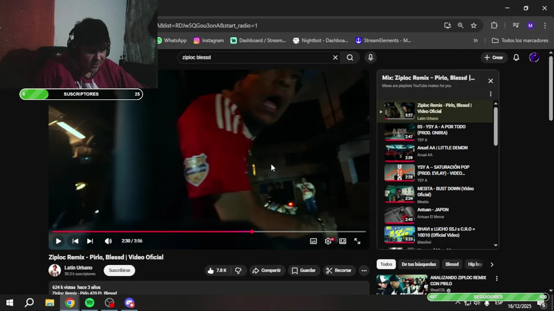554x311 pixels.
Task: Toggle subtitles on the player
Action: [313, 241]
